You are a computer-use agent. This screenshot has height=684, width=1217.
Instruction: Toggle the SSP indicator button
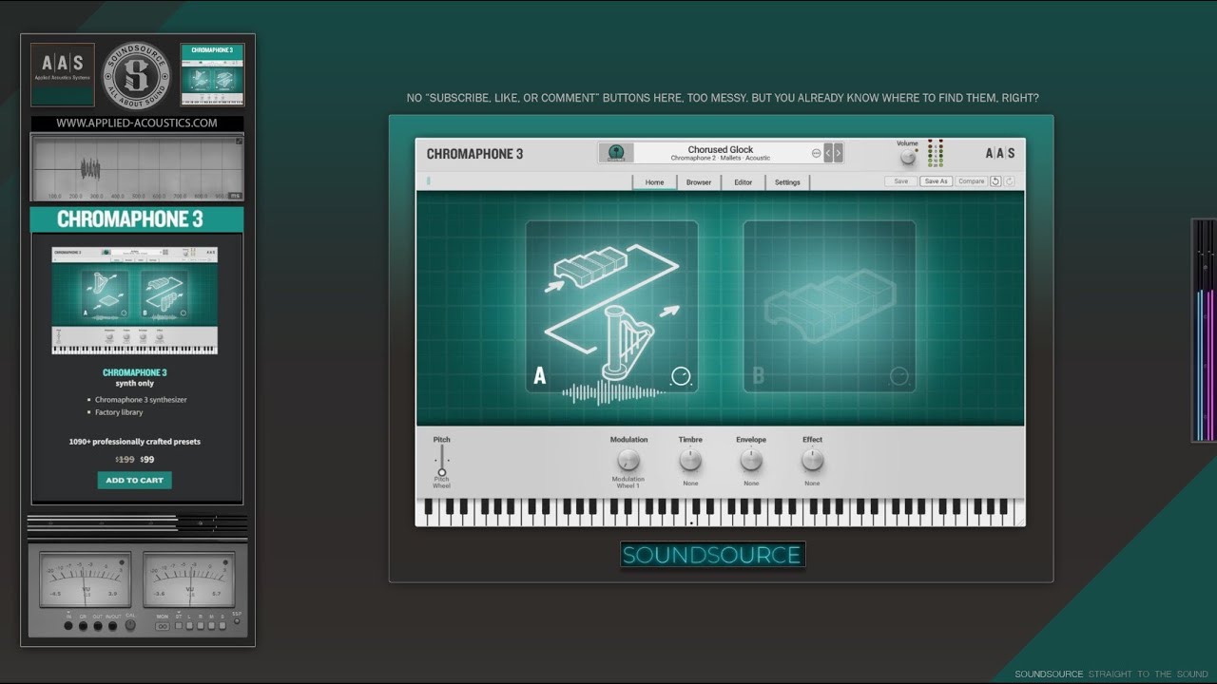[237, 621]
